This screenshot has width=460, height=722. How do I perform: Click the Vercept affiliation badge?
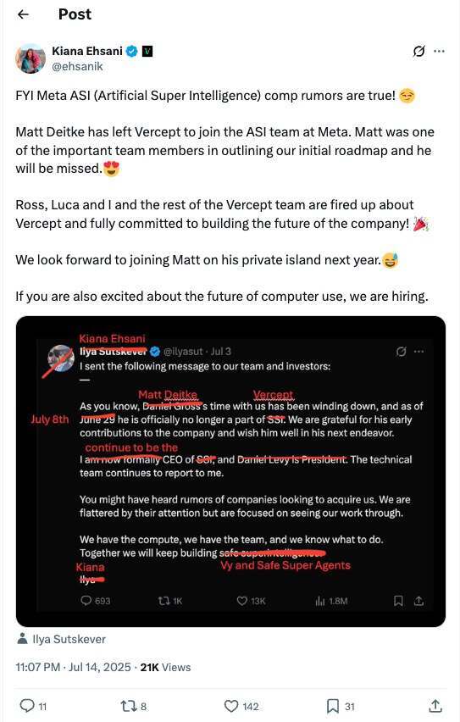pos(147,51)
